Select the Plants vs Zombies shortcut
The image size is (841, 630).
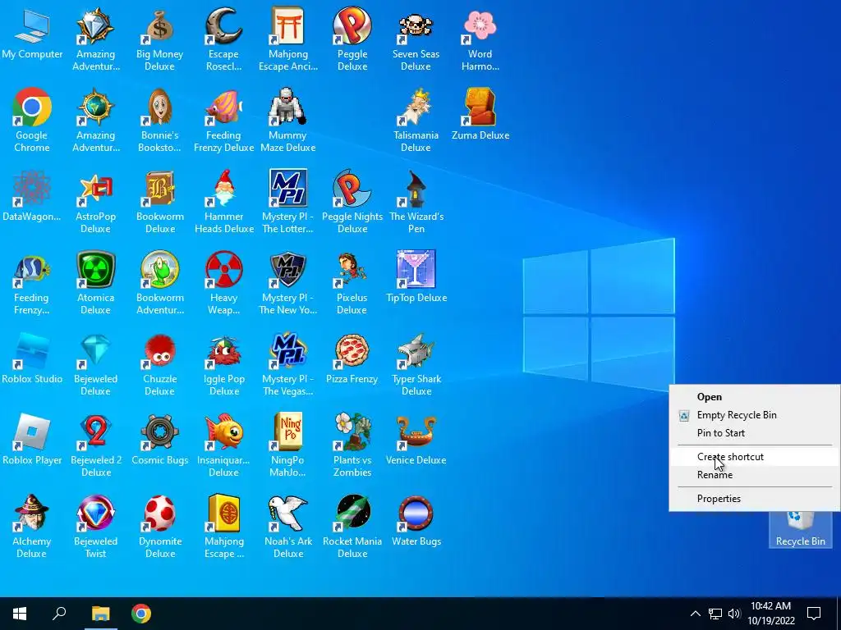coord(352,445)
